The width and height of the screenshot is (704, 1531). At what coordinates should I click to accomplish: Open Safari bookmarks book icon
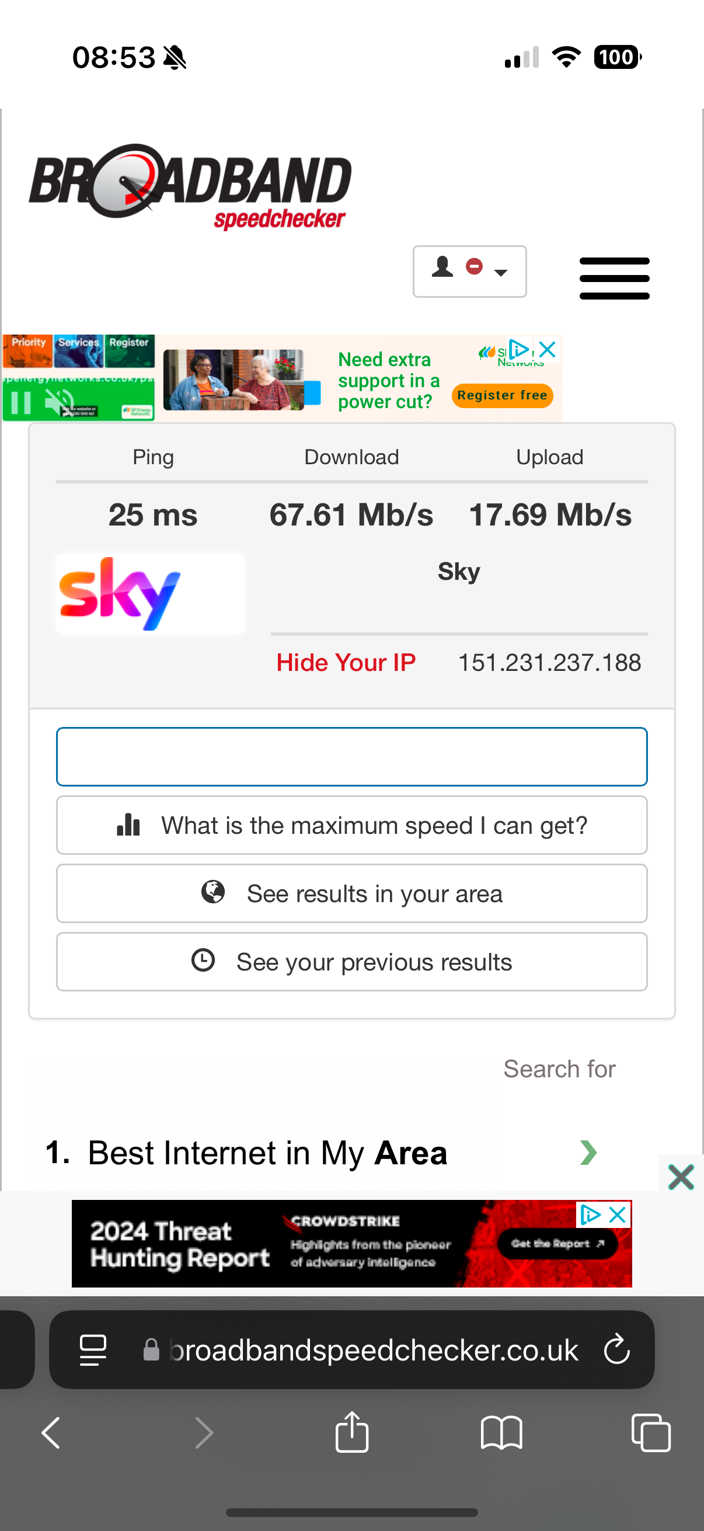(x=501, y=1432)
